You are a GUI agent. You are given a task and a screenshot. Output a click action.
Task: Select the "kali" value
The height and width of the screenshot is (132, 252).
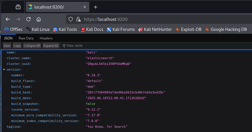91,52
